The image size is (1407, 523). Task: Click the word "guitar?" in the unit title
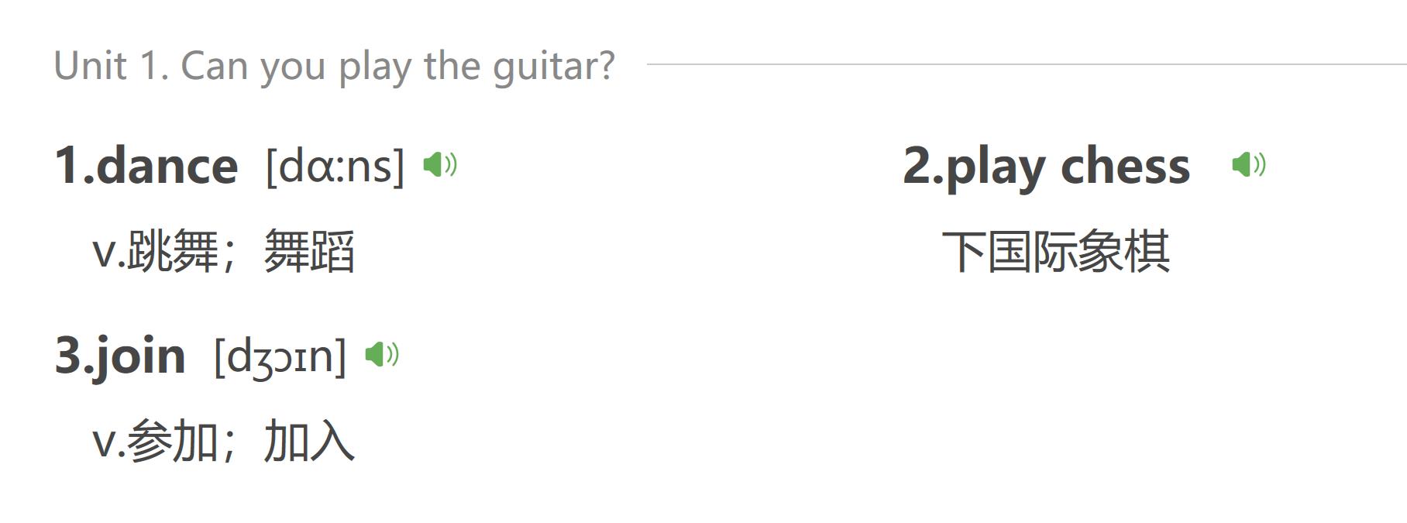[554, 67]
